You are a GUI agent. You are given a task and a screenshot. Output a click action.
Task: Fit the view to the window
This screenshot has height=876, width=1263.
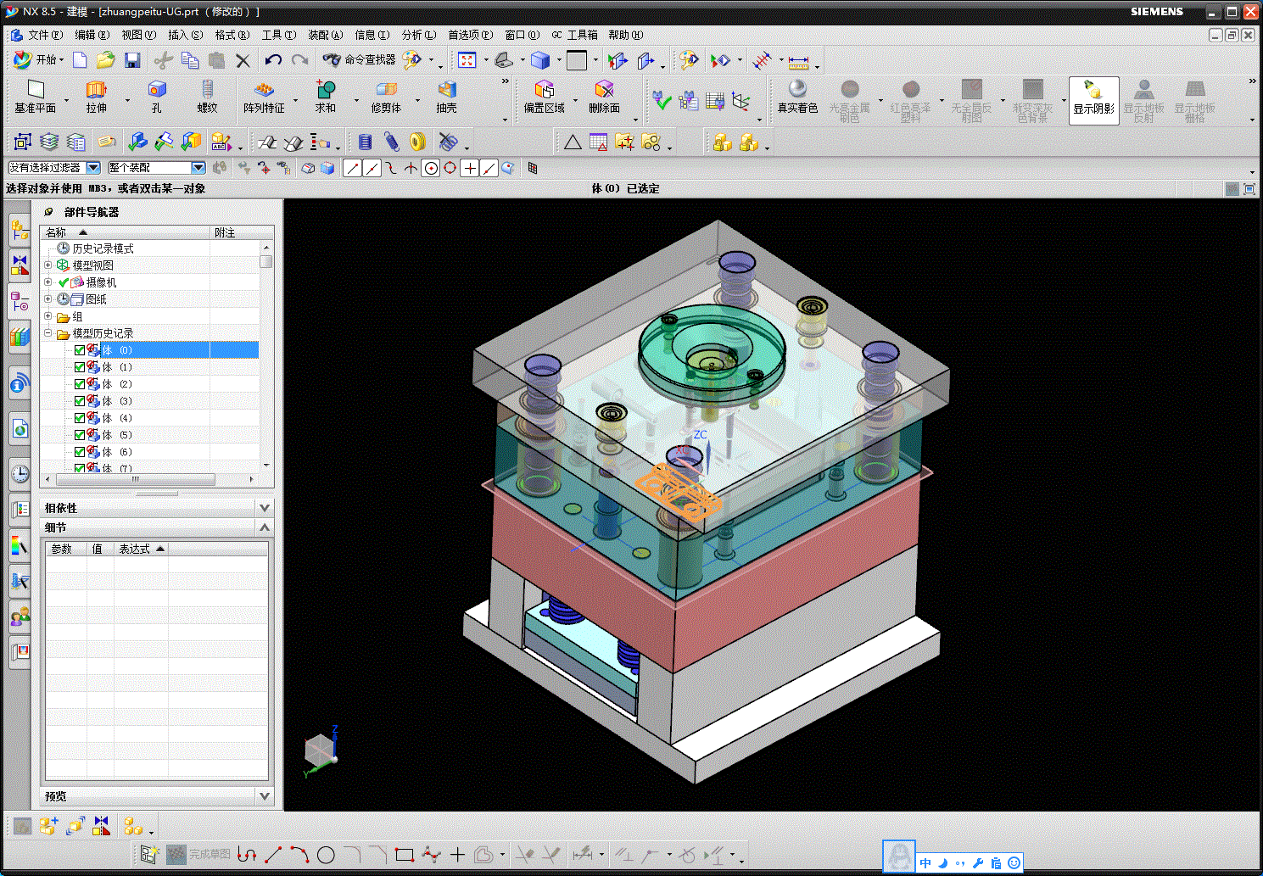pyautogui.click(x=467, y=59)
